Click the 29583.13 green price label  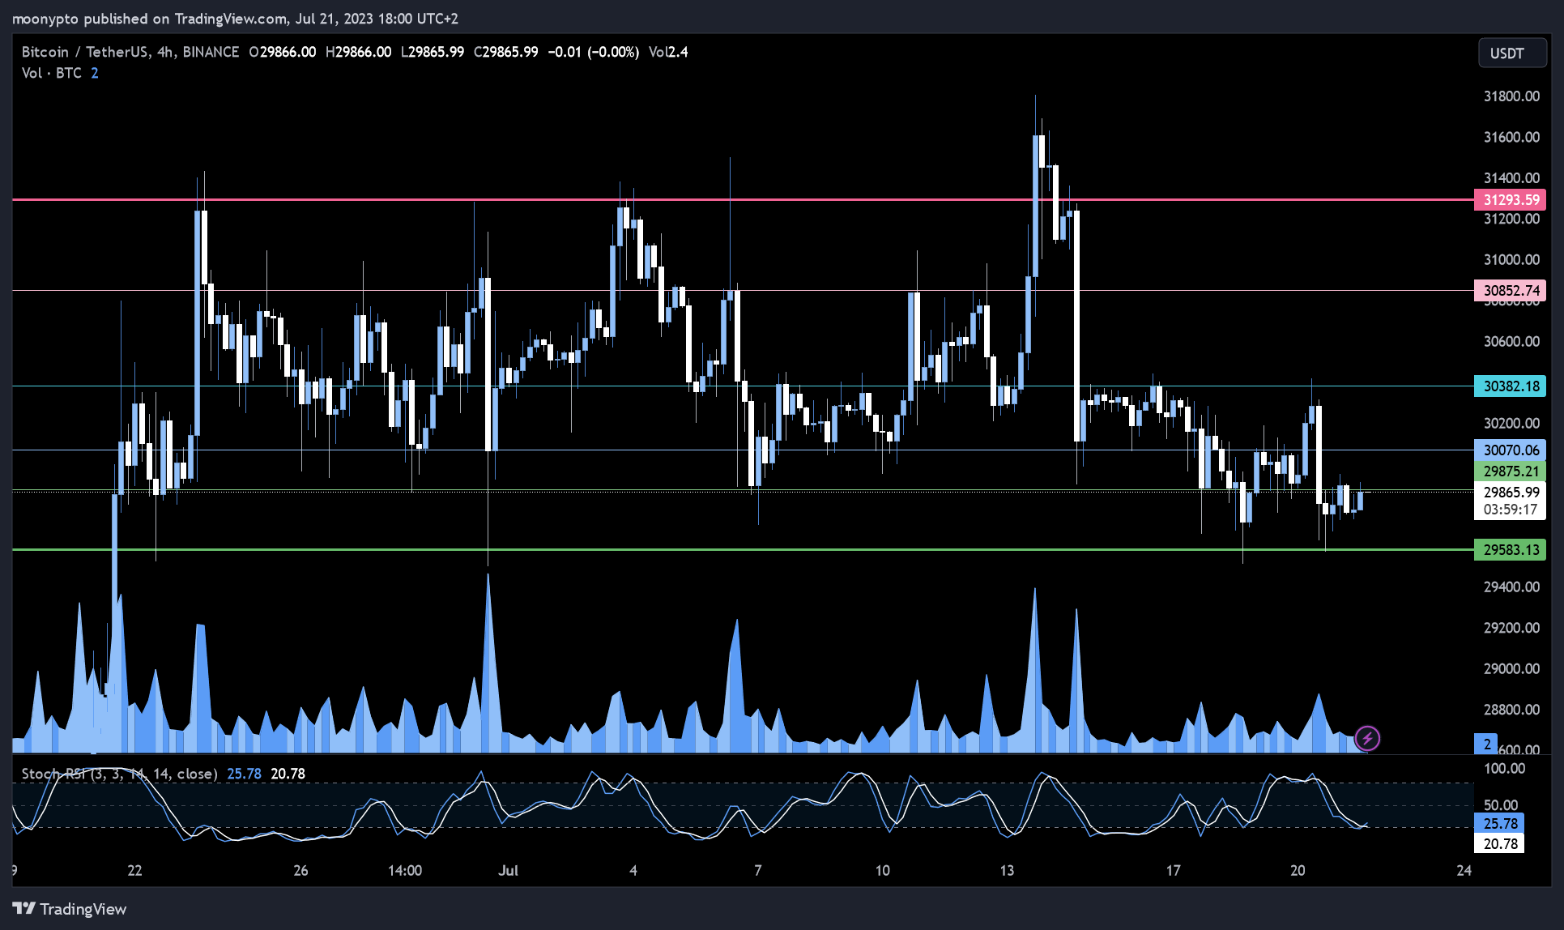1510,550
